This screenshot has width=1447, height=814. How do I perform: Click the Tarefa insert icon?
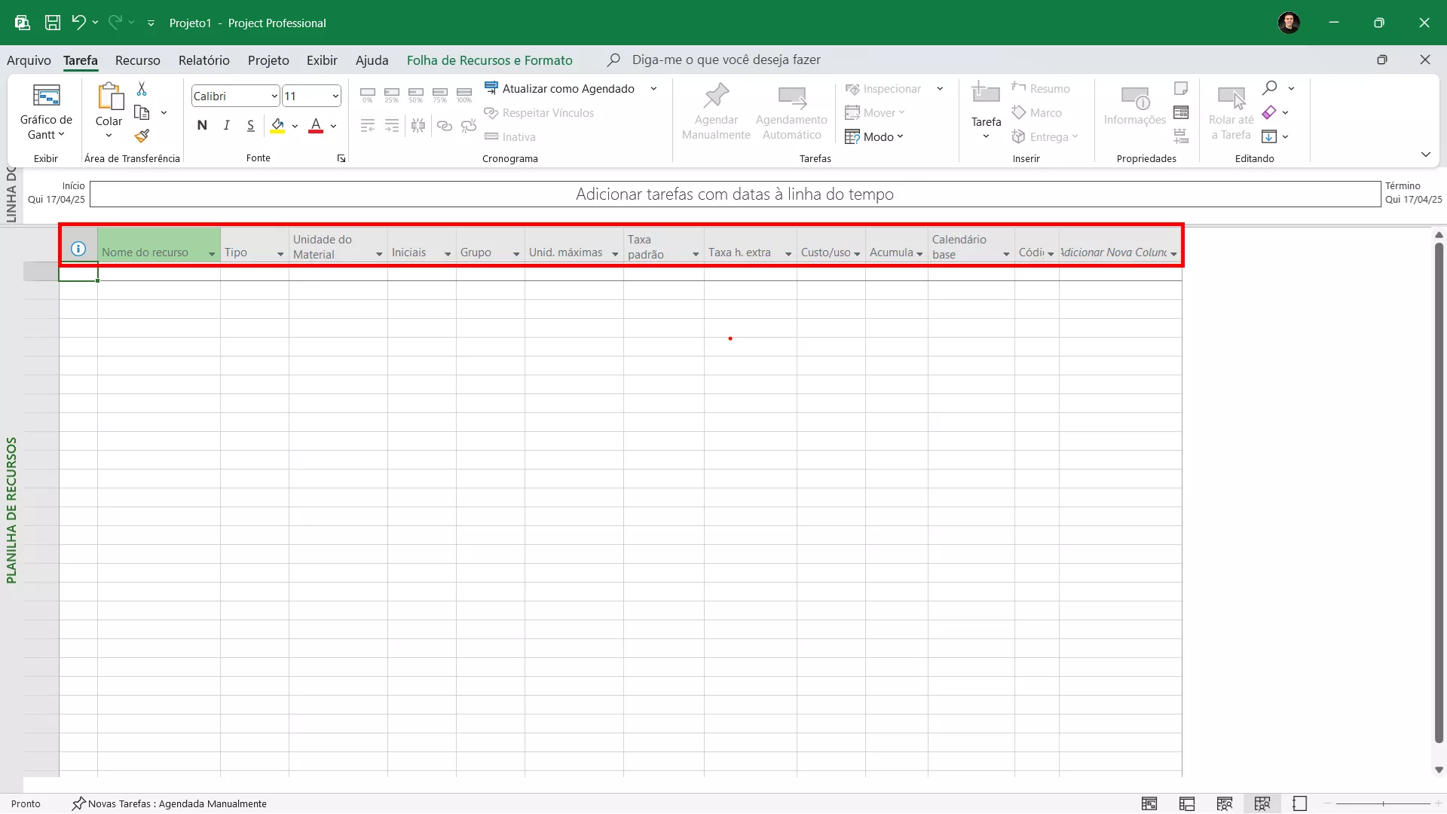985,95
